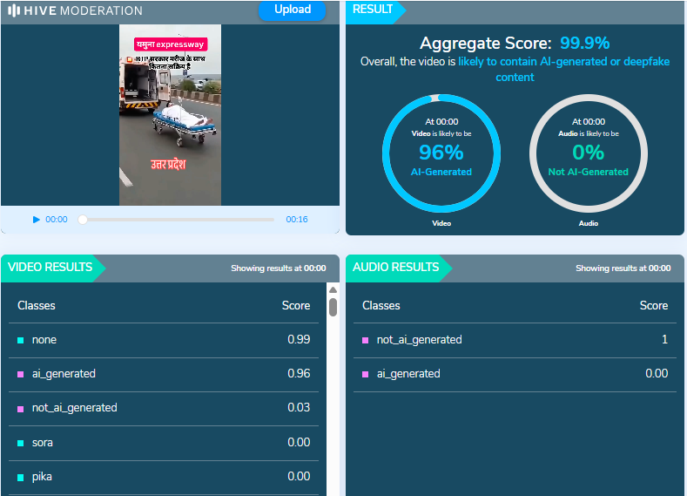Click the video preview thumbnail
Image resolution: width=687 pixels, height=496 pixels.
click(170, 115)
